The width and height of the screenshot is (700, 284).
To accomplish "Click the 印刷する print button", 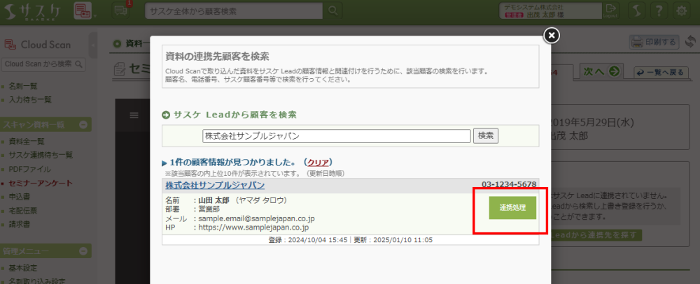I will (x=654, y=43).
